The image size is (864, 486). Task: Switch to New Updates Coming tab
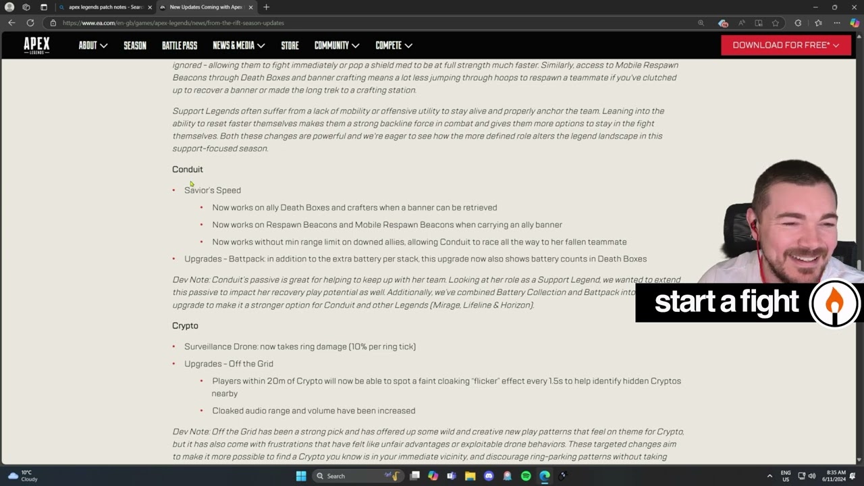[x=206, y=7]
